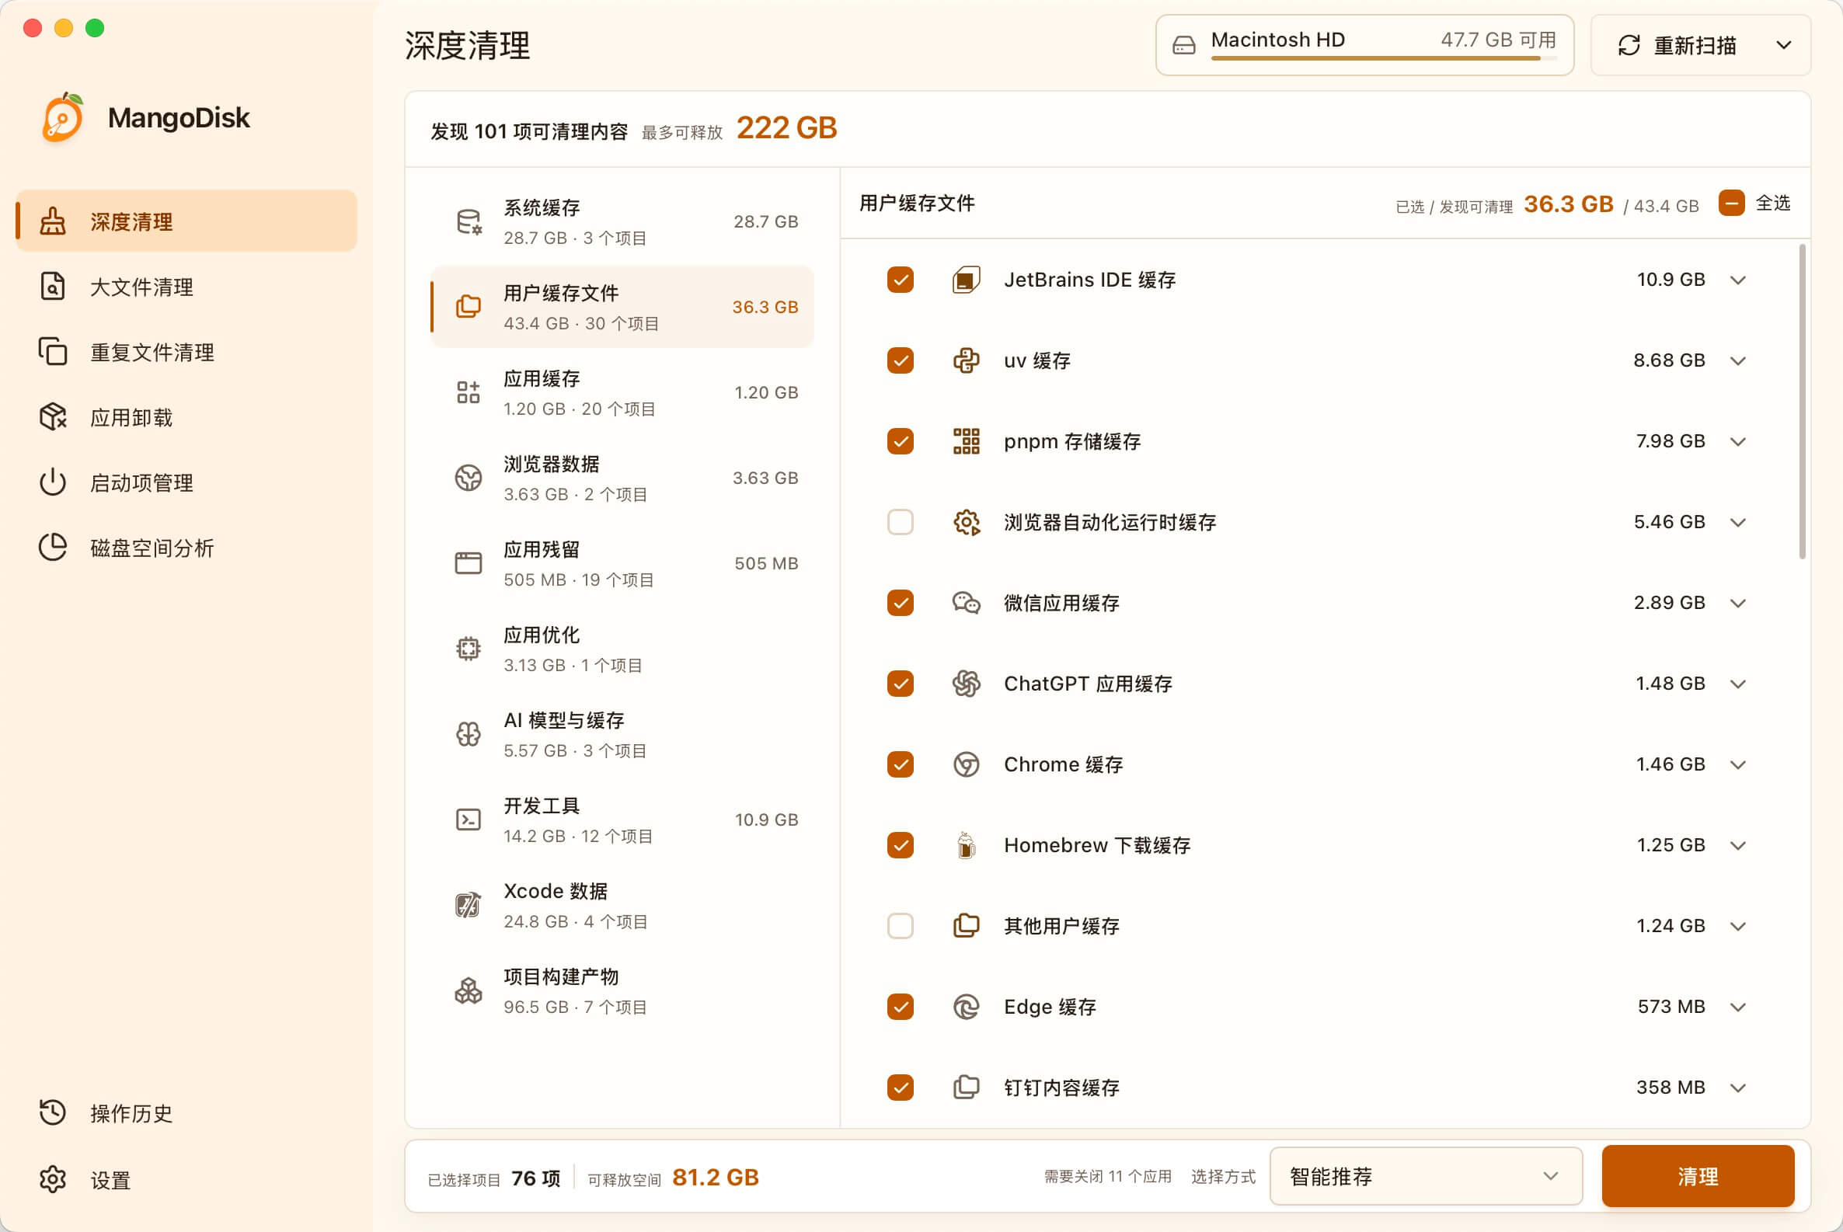This screenshot has height=1232, width=1843.
Task: Uncheck the 微信应用缓存 checkbox
Action: pyautogui.click(x=900, y=603)
